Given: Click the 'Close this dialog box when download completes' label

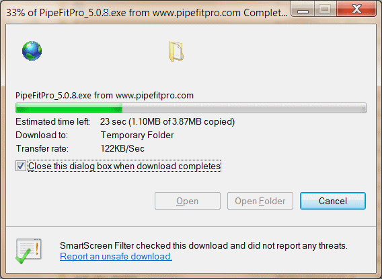Looking at the screenshot, I should (x=124, y=166).
